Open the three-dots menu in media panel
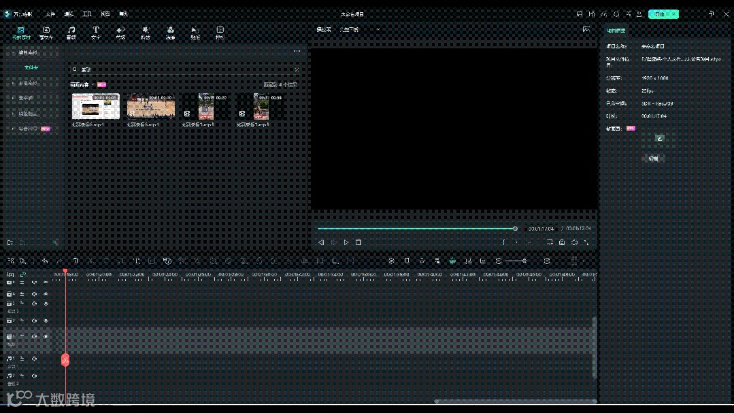 point(297,51)
